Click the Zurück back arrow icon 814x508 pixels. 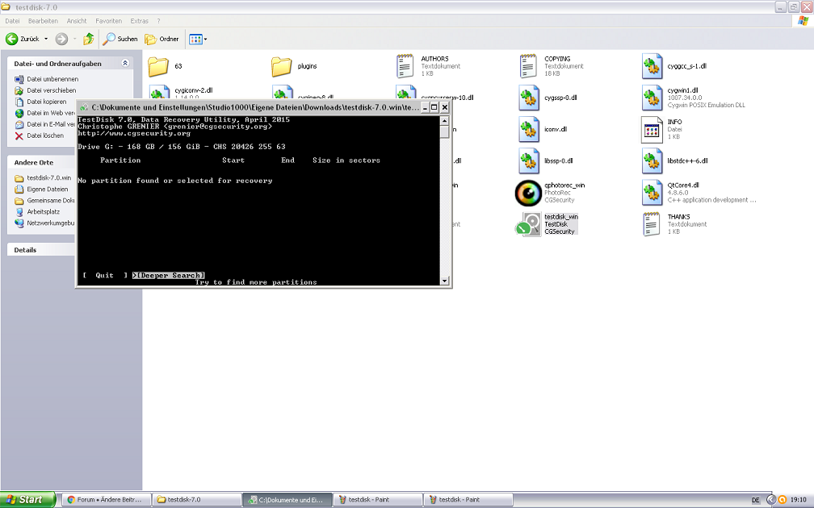click(12, 39)
